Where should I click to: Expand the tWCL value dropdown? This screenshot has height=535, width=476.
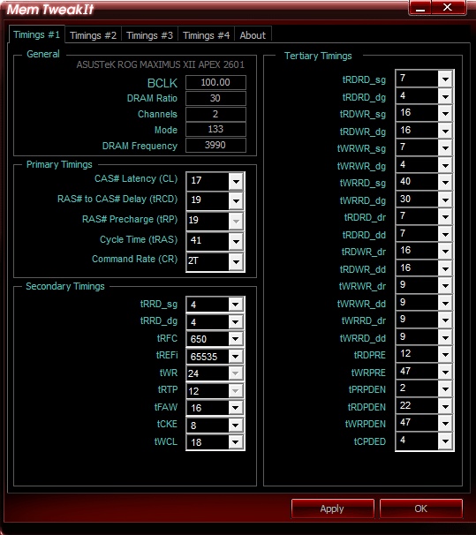tap(236, 442)
